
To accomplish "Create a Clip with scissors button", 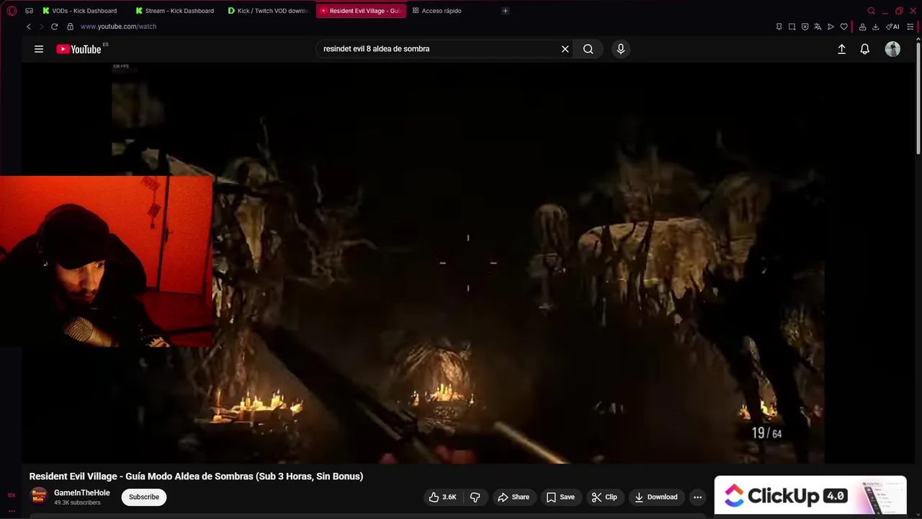I will pos(604,497).
